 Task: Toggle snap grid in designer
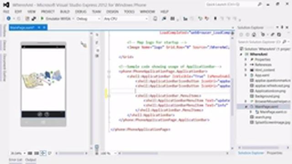(x=30, y=153)
